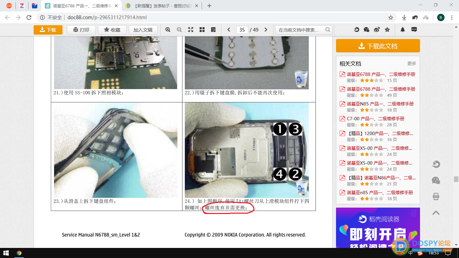Click the floating WeChat icon on right edge
Screen dimensions: 459x258
436,180
